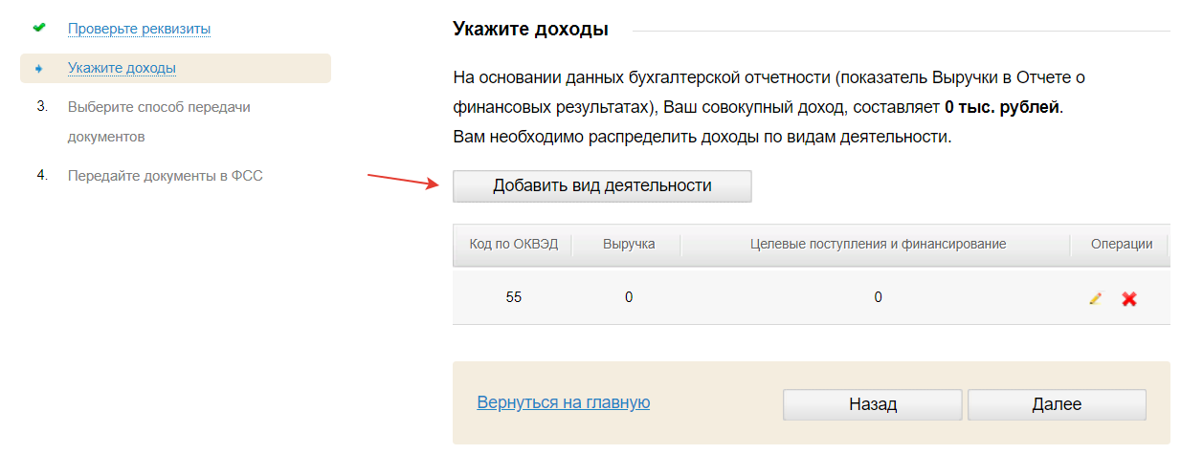Go to the next step with Далее
Image resolution: width=1181 pixels, height=454 pixels.
click(1057, 404)
